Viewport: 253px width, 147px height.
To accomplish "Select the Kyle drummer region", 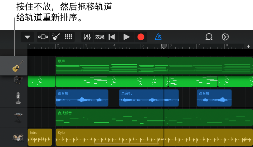I will [x=154, y=137].
